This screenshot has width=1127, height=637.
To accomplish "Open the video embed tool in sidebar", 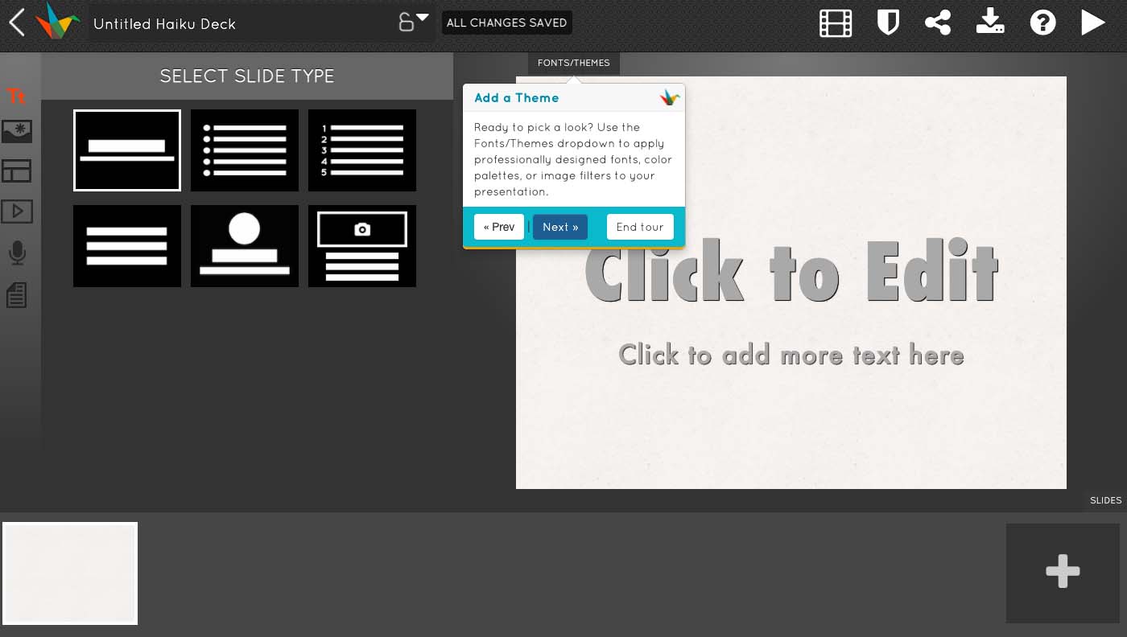I will pyautogui.click(x=17, y=212).
